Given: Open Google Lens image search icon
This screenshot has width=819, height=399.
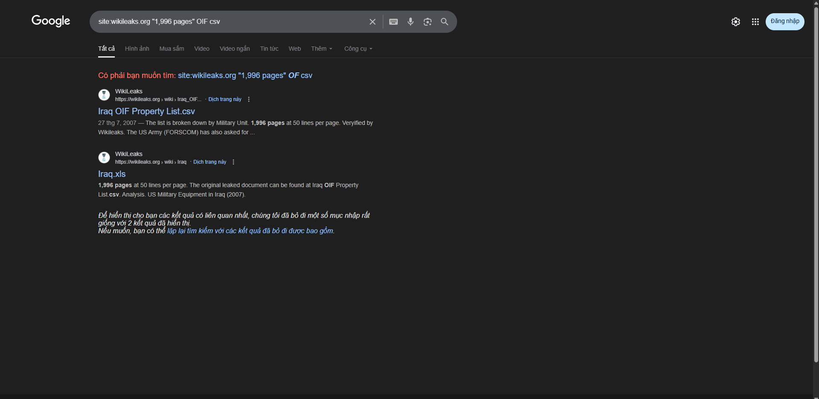Looking at the screenshot, I should [x=428, y=22].
